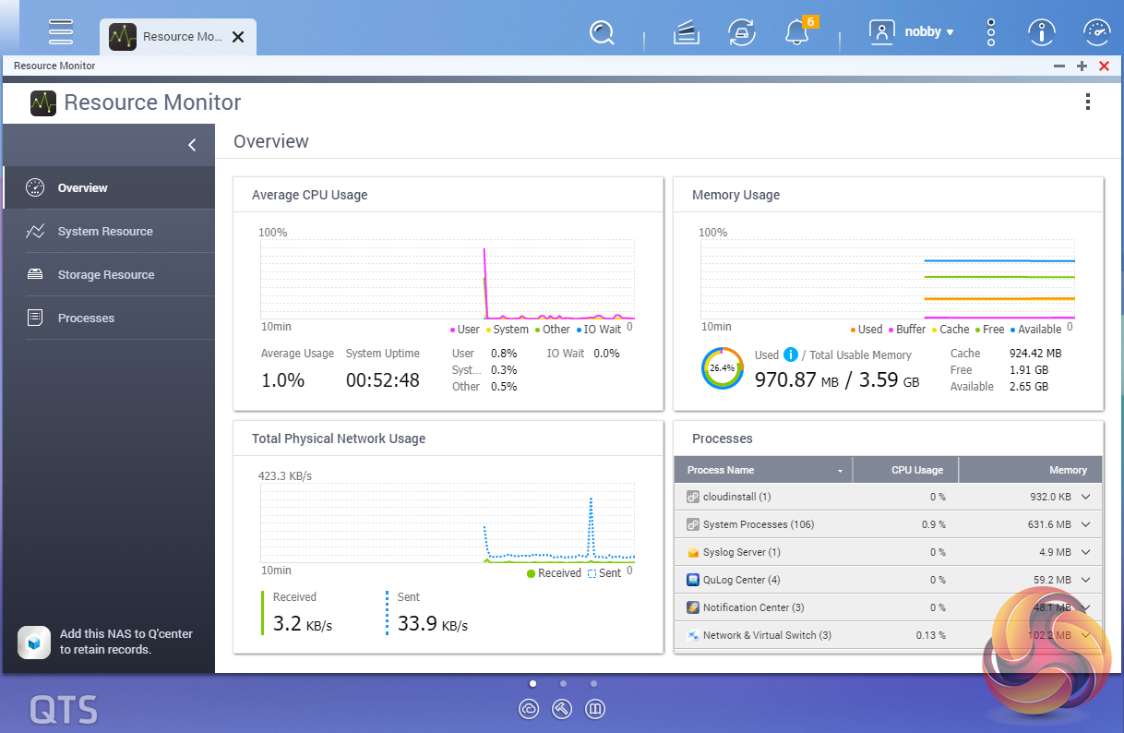This screenshot has height=733, width=1124.
Task: Open the notifications bell icon
Action: pos(796,32)
